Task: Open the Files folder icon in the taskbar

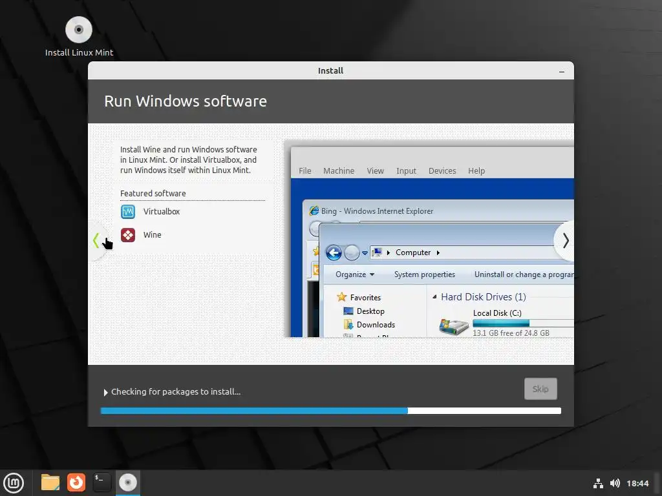Action: click(50, 482)
